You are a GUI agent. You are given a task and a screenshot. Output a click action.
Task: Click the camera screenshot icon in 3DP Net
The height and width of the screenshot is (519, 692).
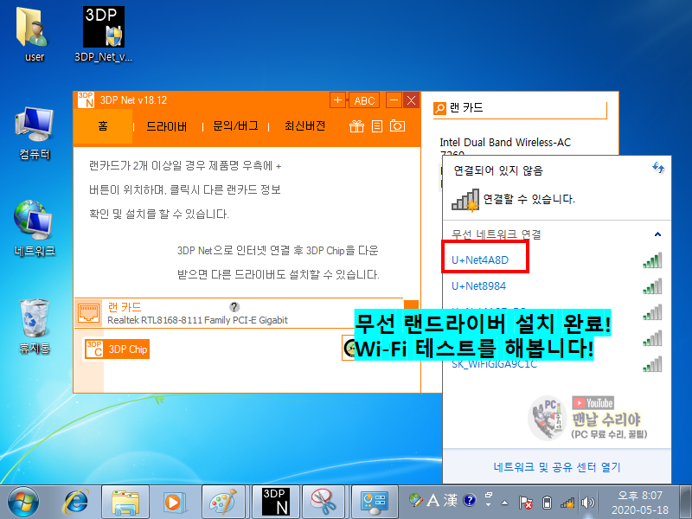coord(397,126)
